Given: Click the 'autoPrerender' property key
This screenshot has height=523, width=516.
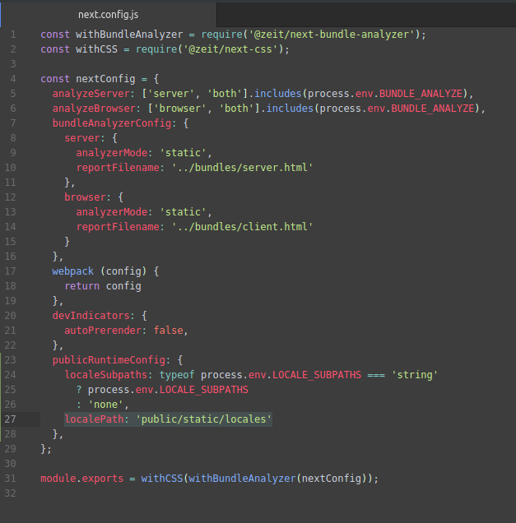Looking at the screenshot, I should pyautogui.click(x=103, y=331).
